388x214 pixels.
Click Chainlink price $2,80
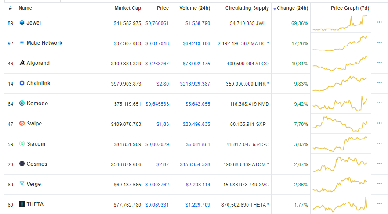(163, 84)
